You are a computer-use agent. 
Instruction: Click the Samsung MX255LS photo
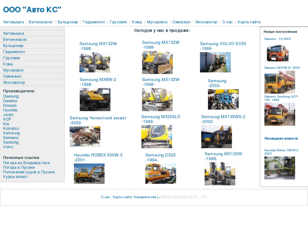pos(157,136)
